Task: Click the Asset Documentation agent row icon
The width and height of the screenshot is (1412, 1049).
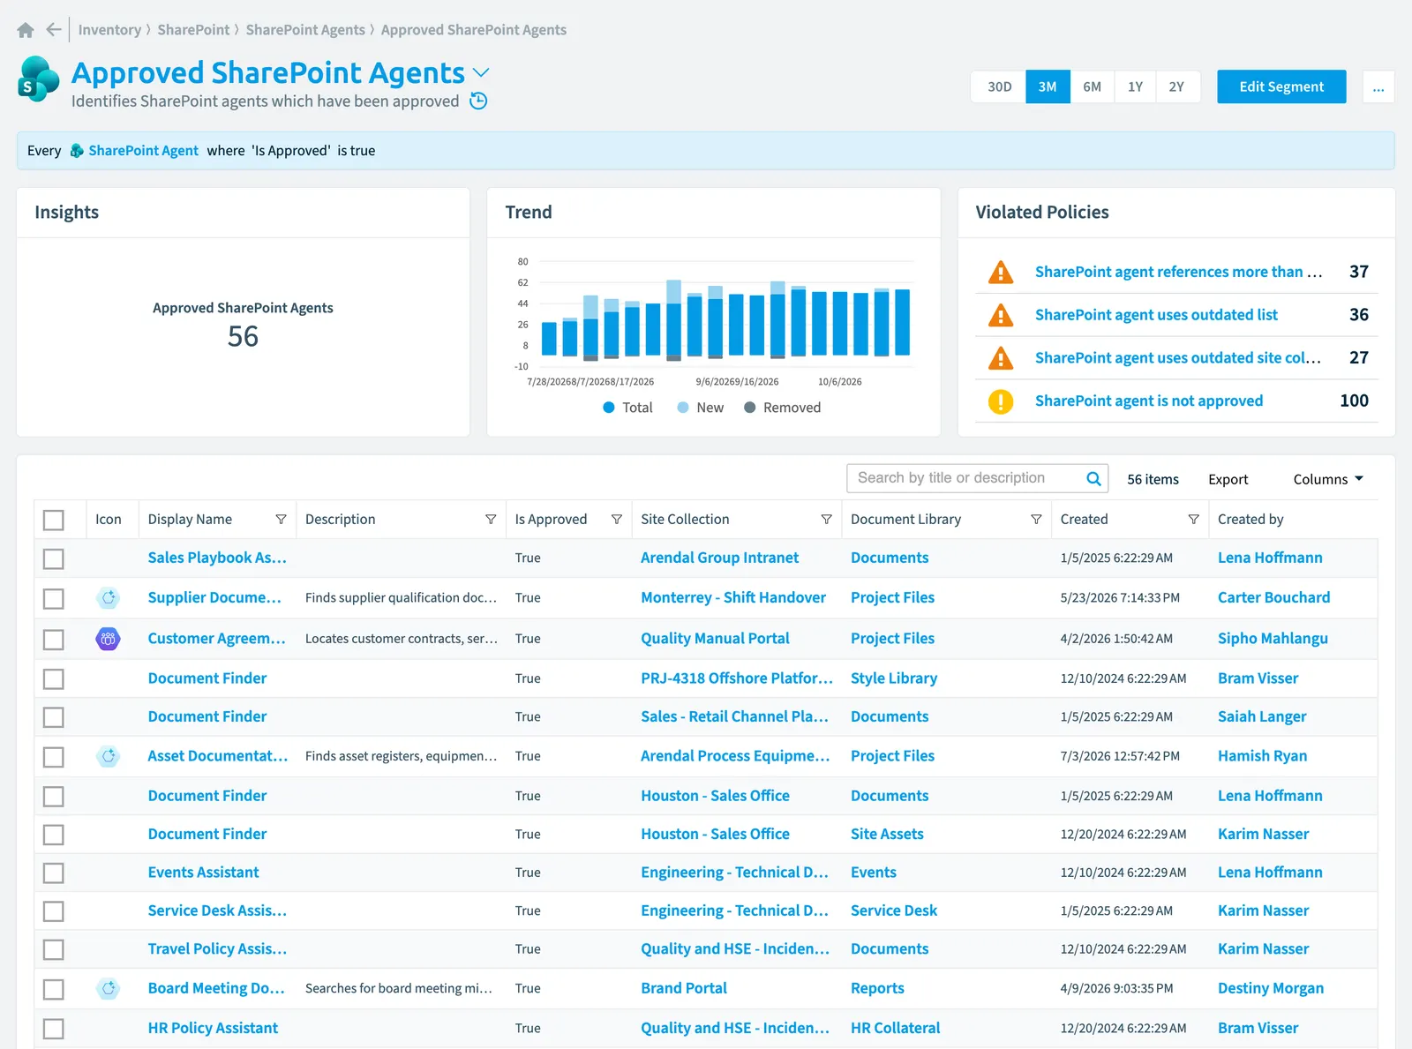Action: pos(108,756)
